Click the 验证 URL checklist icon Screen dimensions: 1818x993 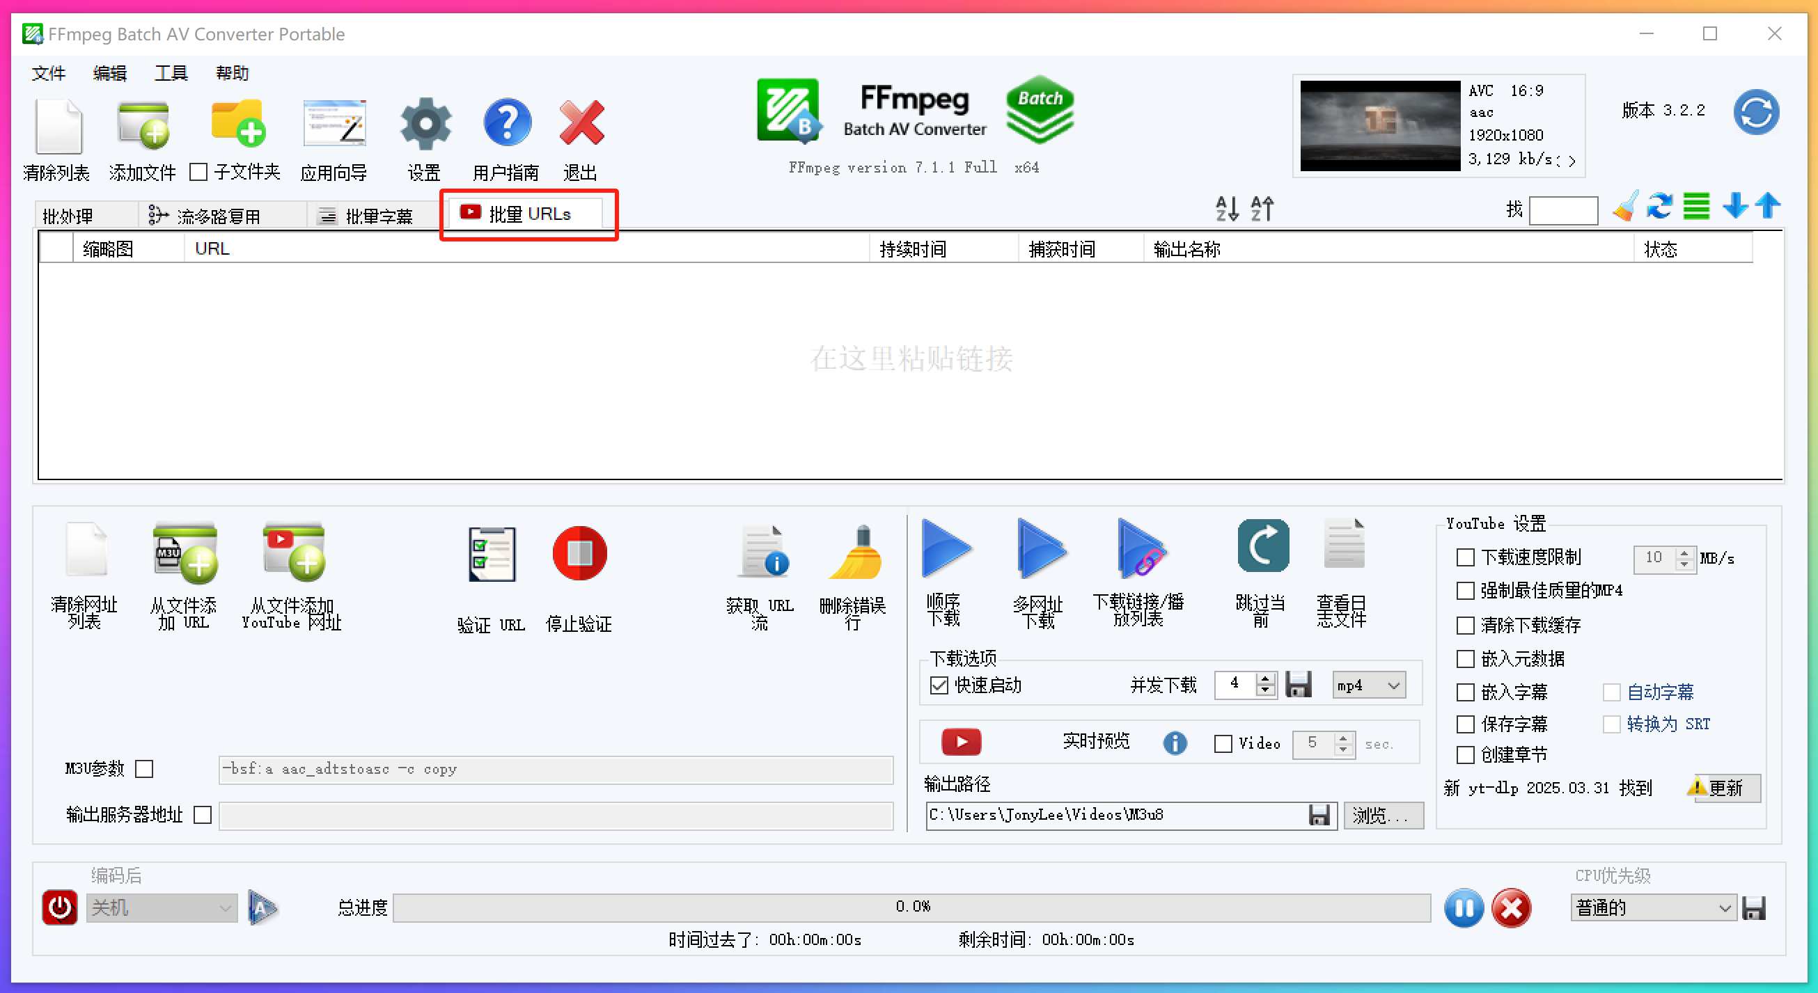click(x=492, y=555)
